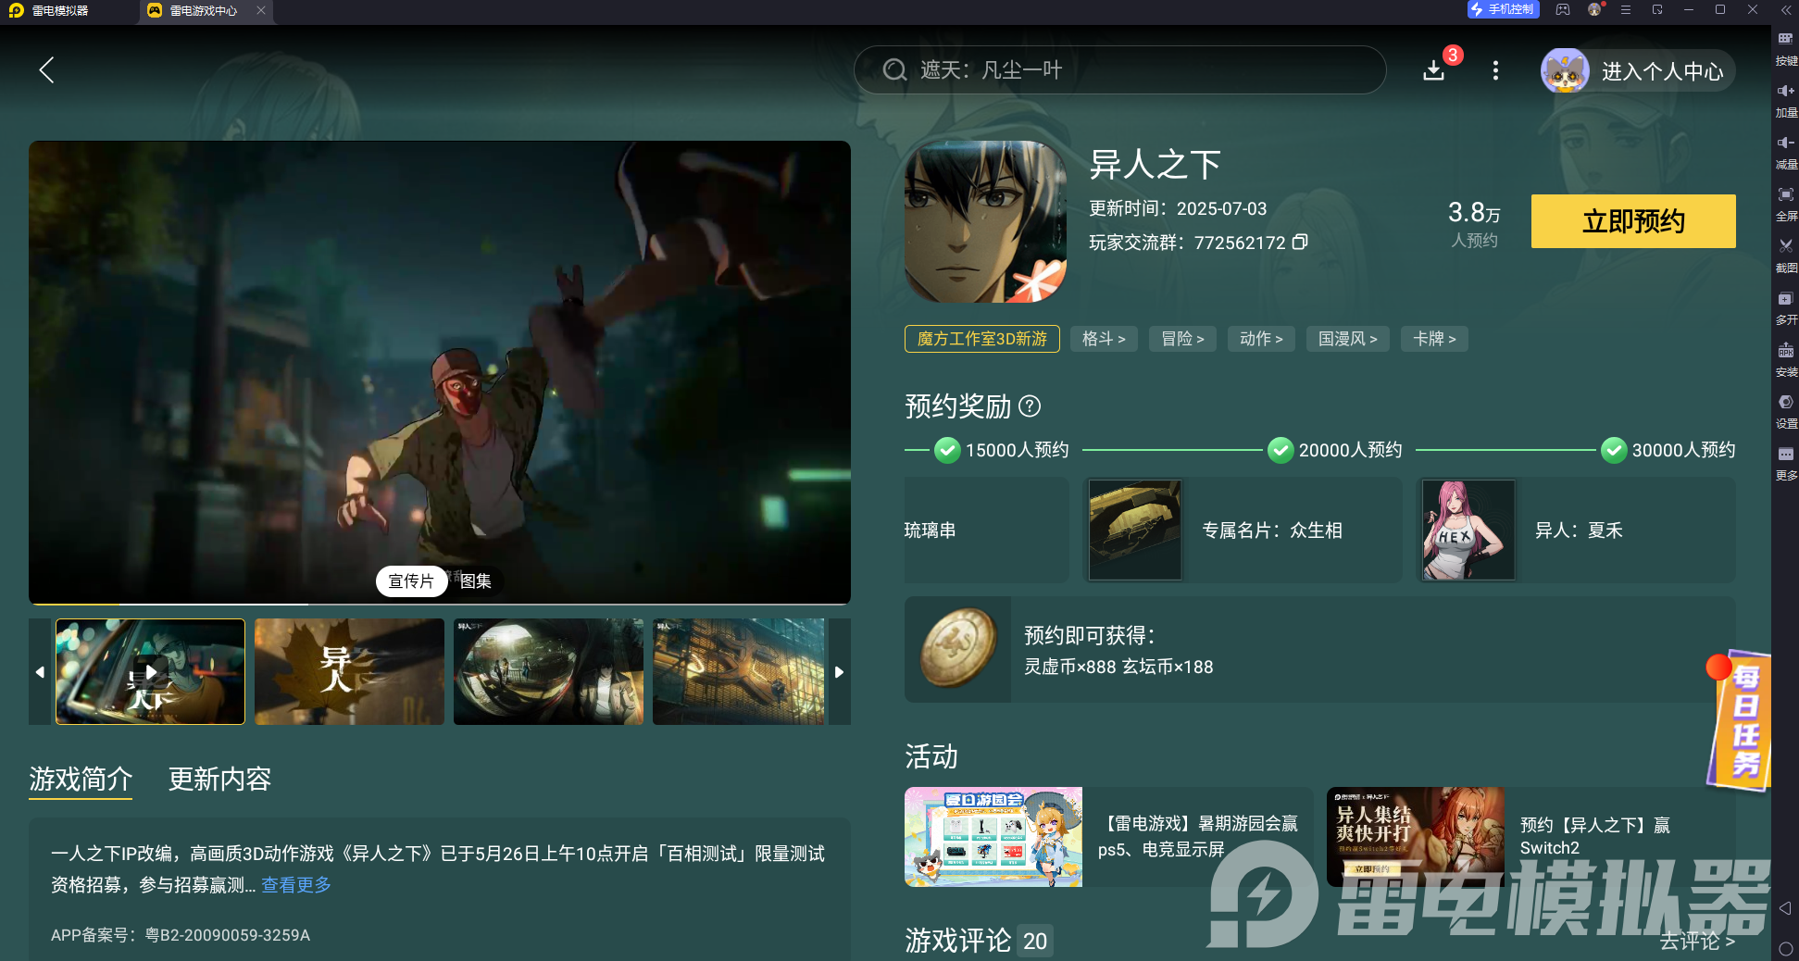Click the cat avatar beside 进入个人中心
This screenshot has height=961, width=1799.
[x=1565, y=70]
